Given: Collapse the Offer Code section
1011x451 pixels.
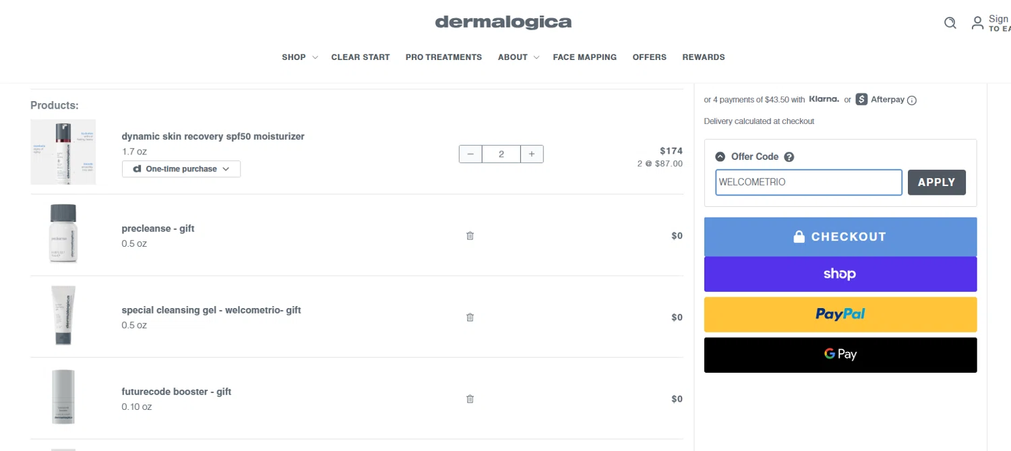Looking at the screenshot, I should coord(720,156).
